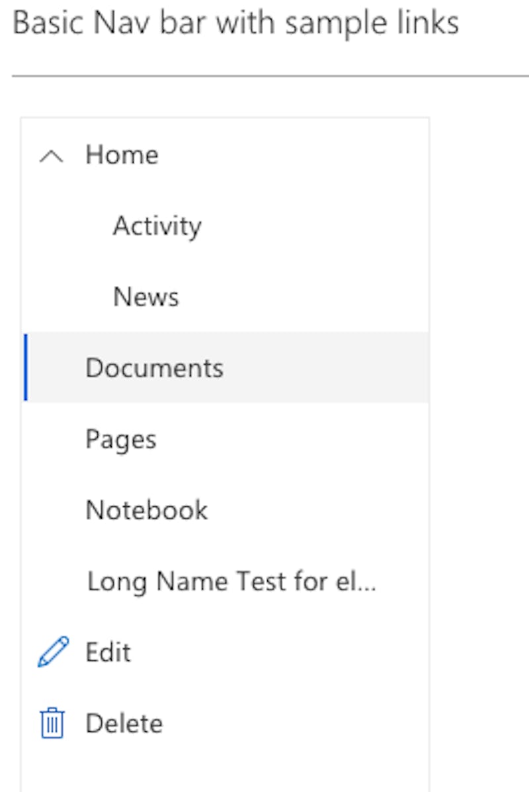529x792 pixels.
Task: Click the divider line under the heading
Action: 264,76
